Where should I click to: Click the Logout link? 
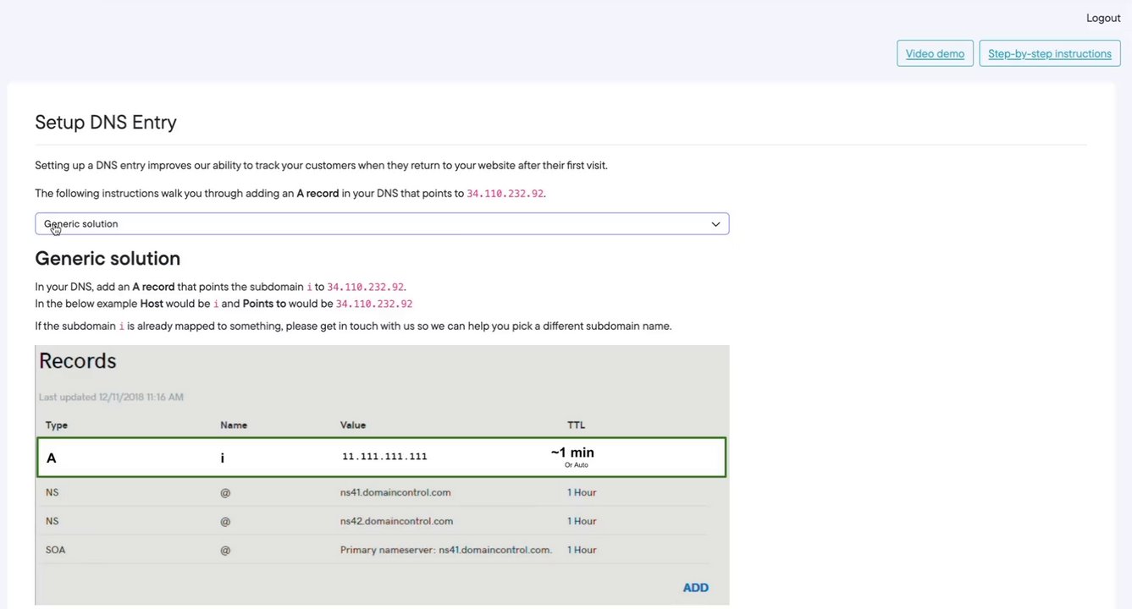click(1103, 18)
